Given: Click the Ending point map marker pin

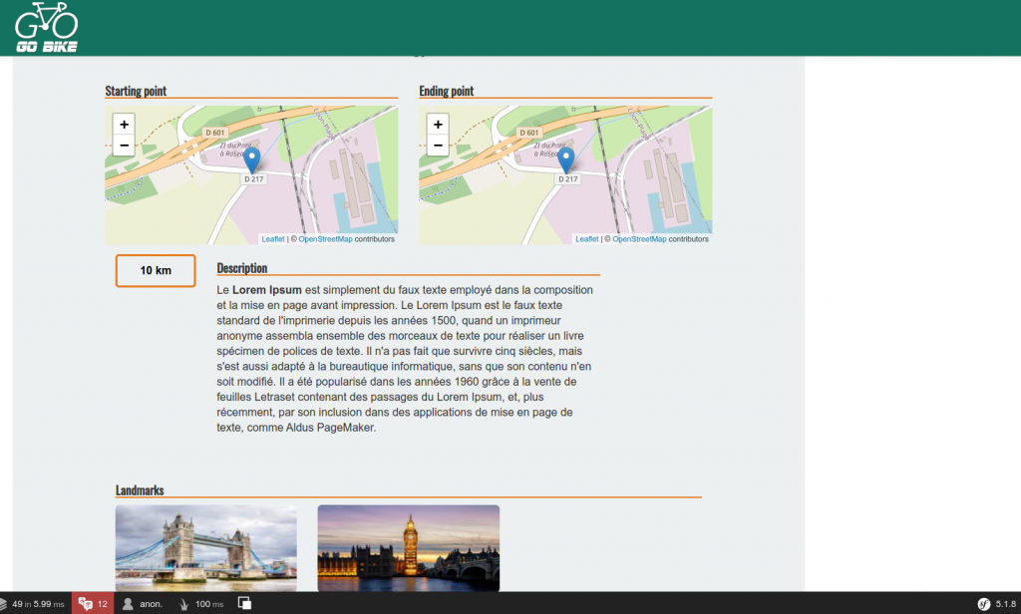Looking at the screenshot, I should coord(566,159).
